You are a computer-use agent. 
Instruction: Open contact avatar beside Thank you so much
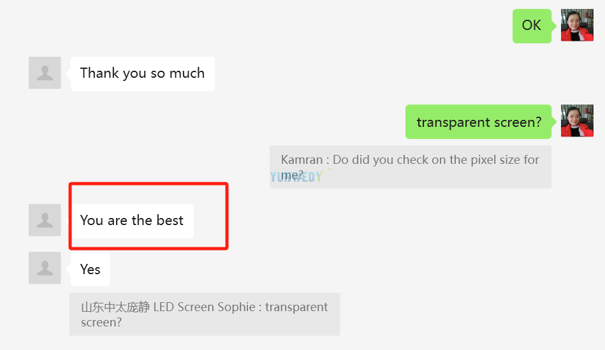point(45,73)
